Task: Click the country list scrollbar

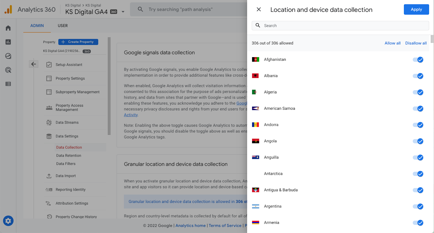Action: (x=432, y=39)
